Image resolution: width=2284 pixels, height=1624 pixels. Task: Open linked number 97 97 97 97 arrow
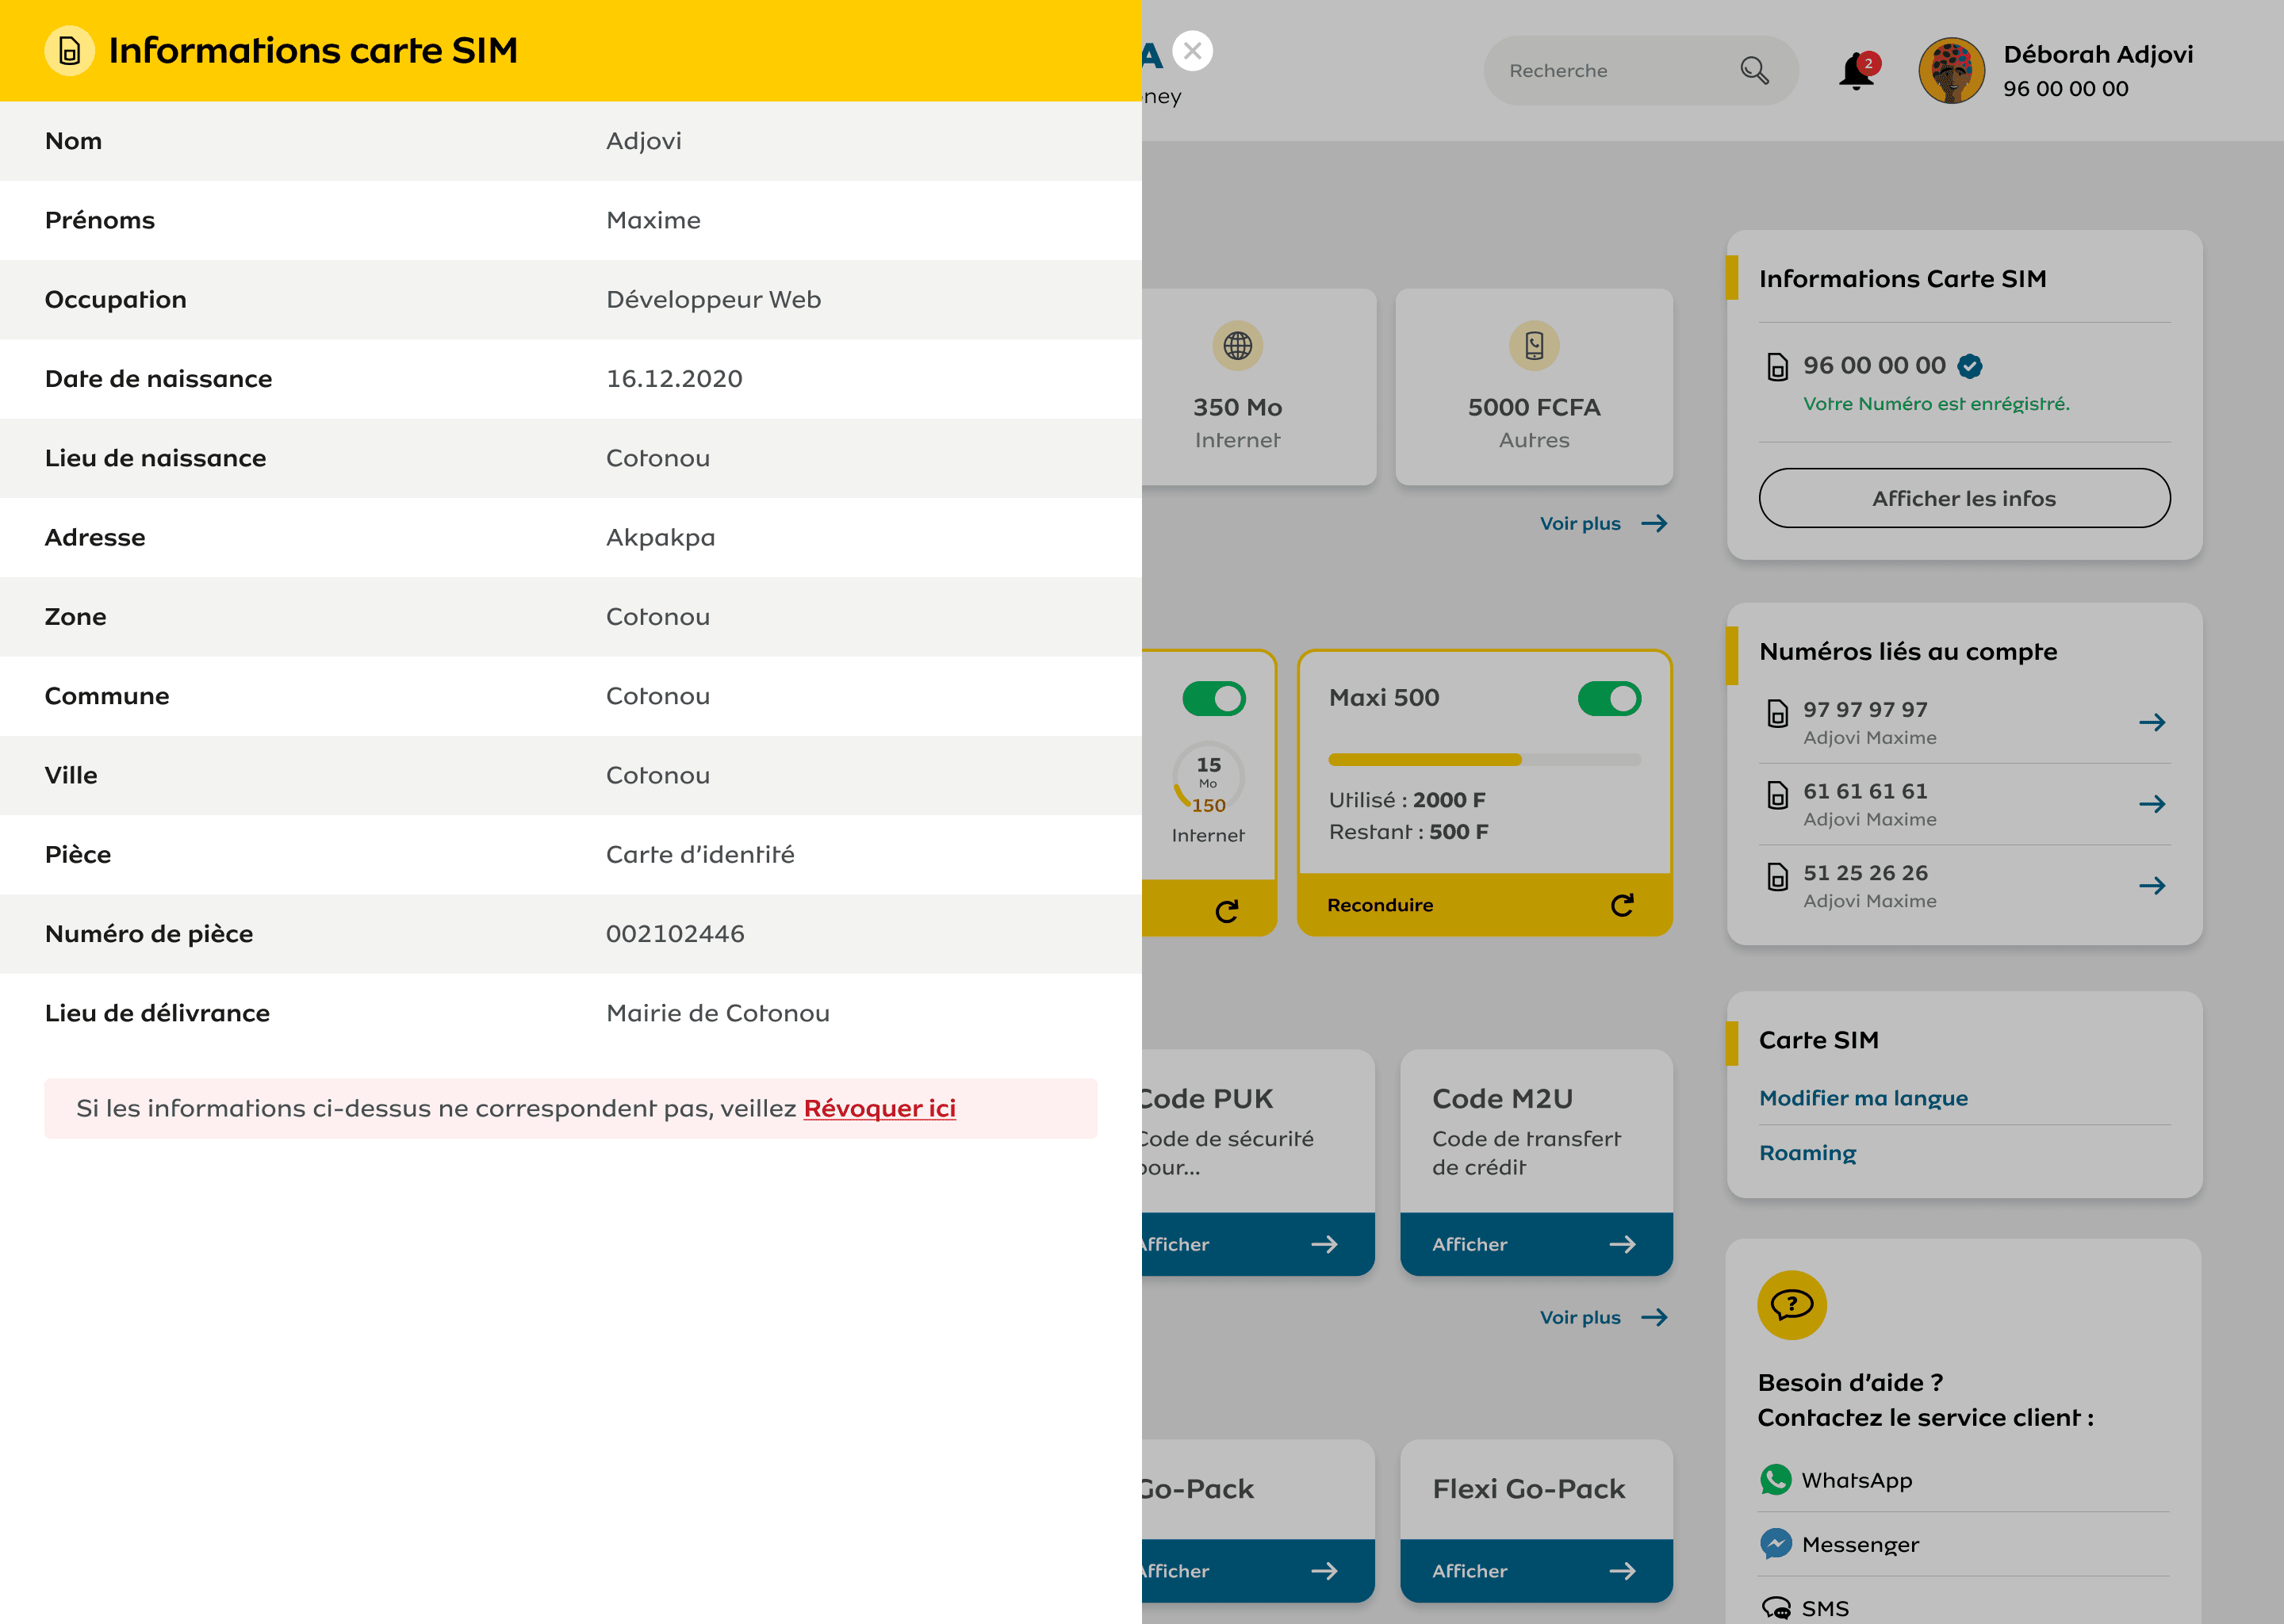coord(2152,722)
